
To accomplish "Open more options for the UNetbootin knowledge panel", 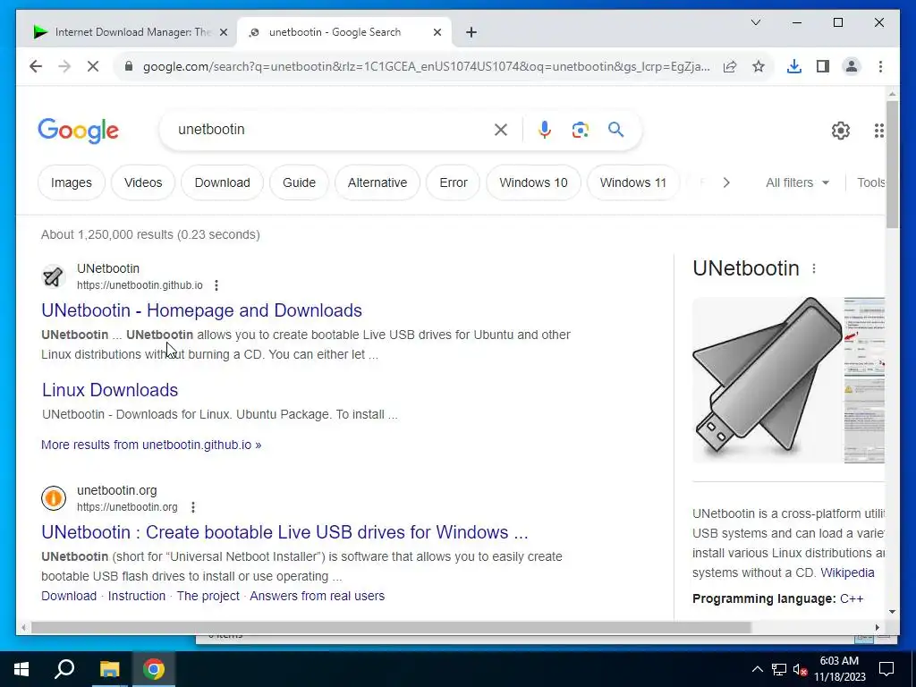I will pos(814,268).
